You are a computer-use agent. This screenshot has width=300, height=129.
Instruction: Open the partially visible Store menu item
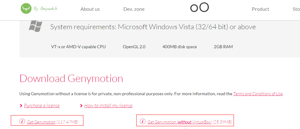pyautogui.click(x=296, y=9)
